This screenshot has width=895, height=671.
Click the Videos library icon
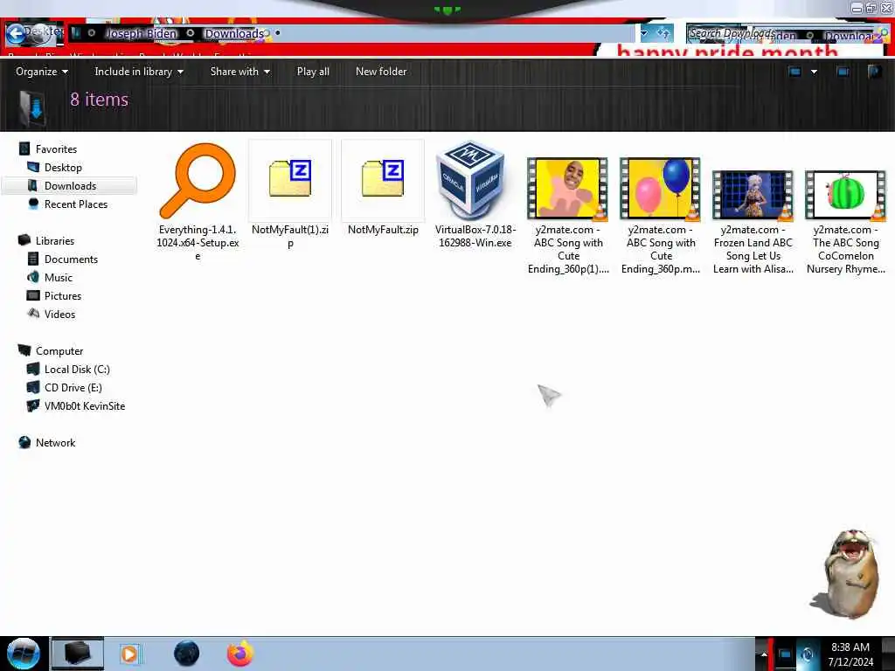point(33,314)
